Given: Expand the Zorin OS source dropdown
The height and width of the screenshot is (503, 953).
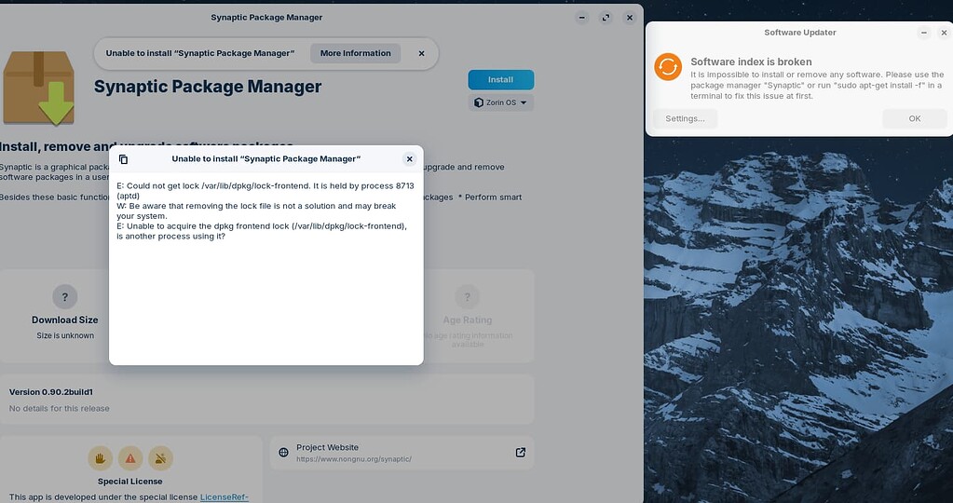Looking at the screenshot, I should 501,102.
